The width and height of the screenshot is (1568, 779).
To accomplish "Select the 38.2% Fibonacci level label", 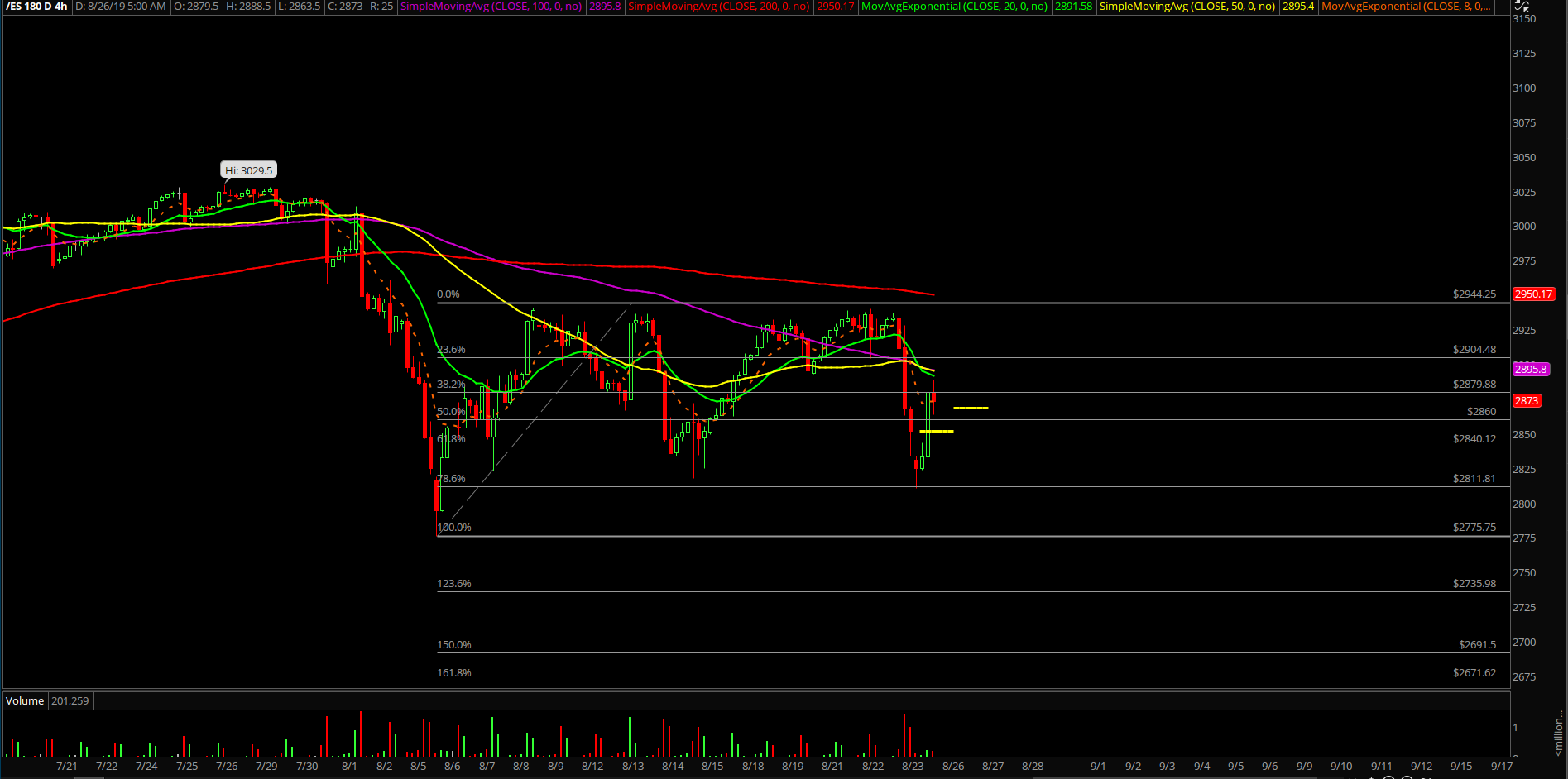I will 451,385.
